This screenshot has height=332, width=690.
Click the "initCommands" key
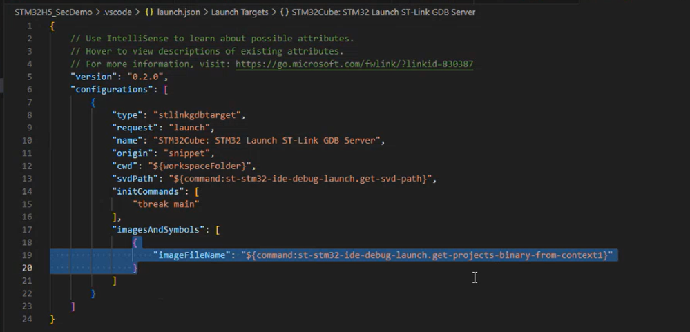tap(148, 191)
